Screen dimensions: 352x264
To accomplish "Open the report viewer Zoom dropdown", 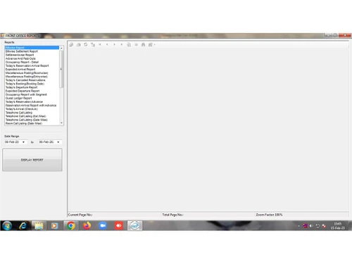I will (151, 44).
